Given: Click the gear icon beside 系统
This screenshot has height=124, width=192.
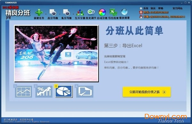Looking at the screenshot, I should click(141, 8).
